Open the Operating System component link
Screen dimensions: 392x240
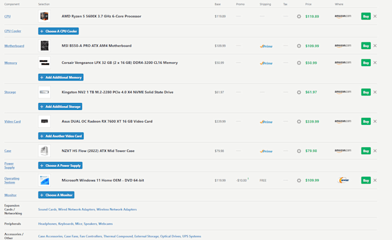coord(12,180)
